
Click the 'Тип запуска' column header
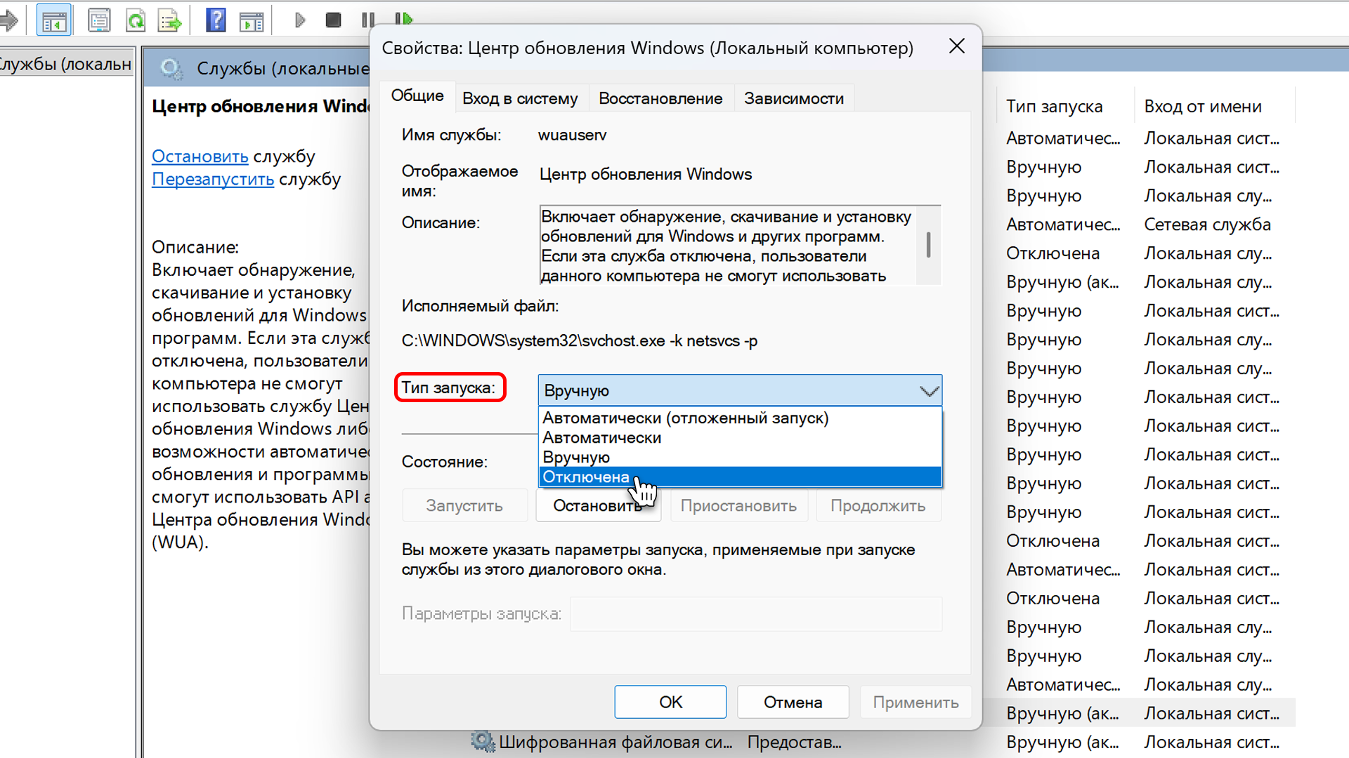[x=1054, y=107]
